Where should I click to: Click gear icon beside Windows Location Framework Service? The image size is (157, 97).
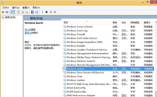65,49
